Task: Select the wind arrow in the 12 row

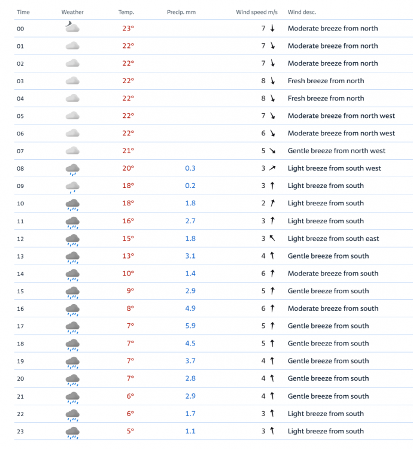Action: coord(272,238)
